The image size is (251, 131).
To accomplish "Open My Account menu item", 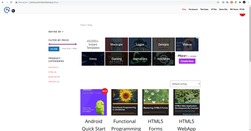I will pyautogui.click(x=193, y=9).
